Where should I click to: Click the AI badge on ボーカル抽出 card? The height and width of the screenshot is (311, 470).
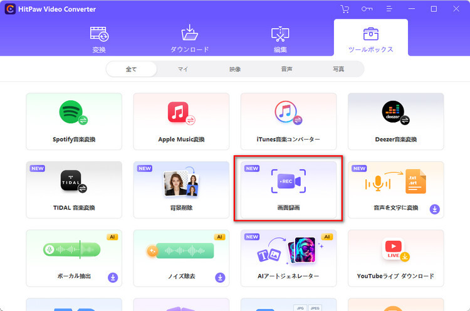pyautogui.click(x=112, y=237)
